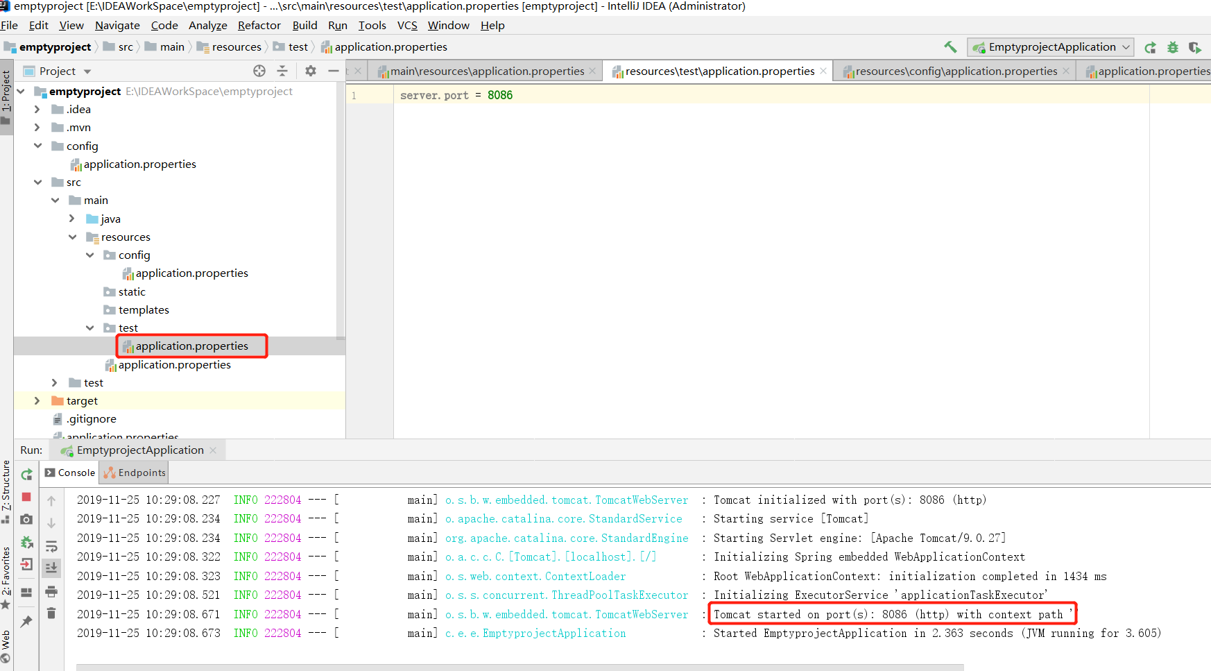Switch to the Endpoints view
Image resolution: width=1211 pixels, height=671 pixels.
coord(133,472)
